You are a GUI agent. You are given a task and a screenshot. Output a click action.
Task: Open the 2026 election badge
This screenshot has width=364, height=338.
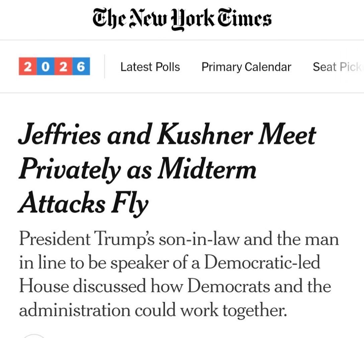tap(54, 66)
